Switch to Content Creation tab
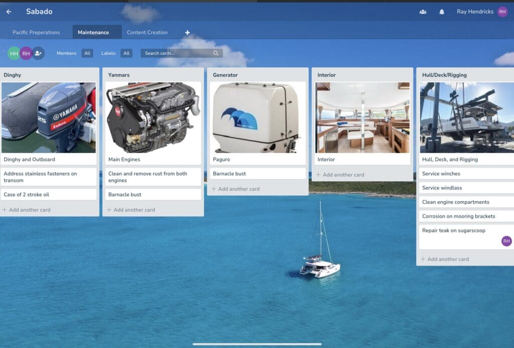Viewport: 514px width, 348px height. pyautogui.click(x=147, y=33)
